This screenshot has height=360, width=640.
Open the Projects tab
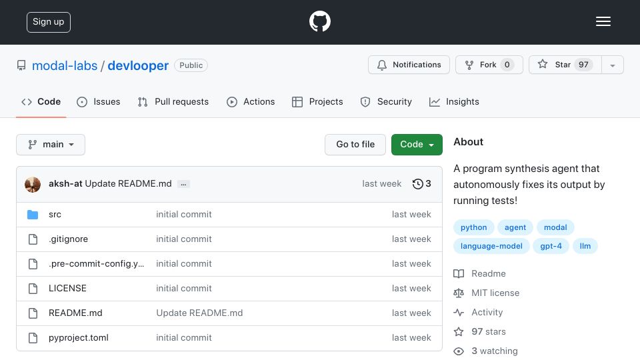coord(317,101)
